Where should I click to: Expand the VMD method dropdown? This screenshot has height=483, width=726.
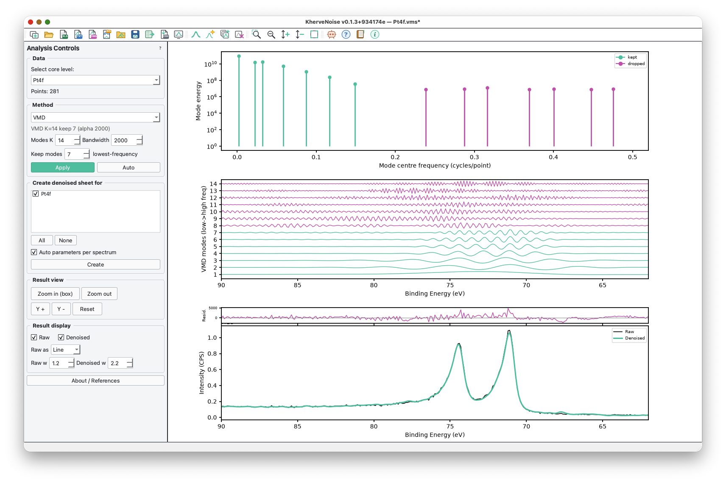[x=95, y=117]
